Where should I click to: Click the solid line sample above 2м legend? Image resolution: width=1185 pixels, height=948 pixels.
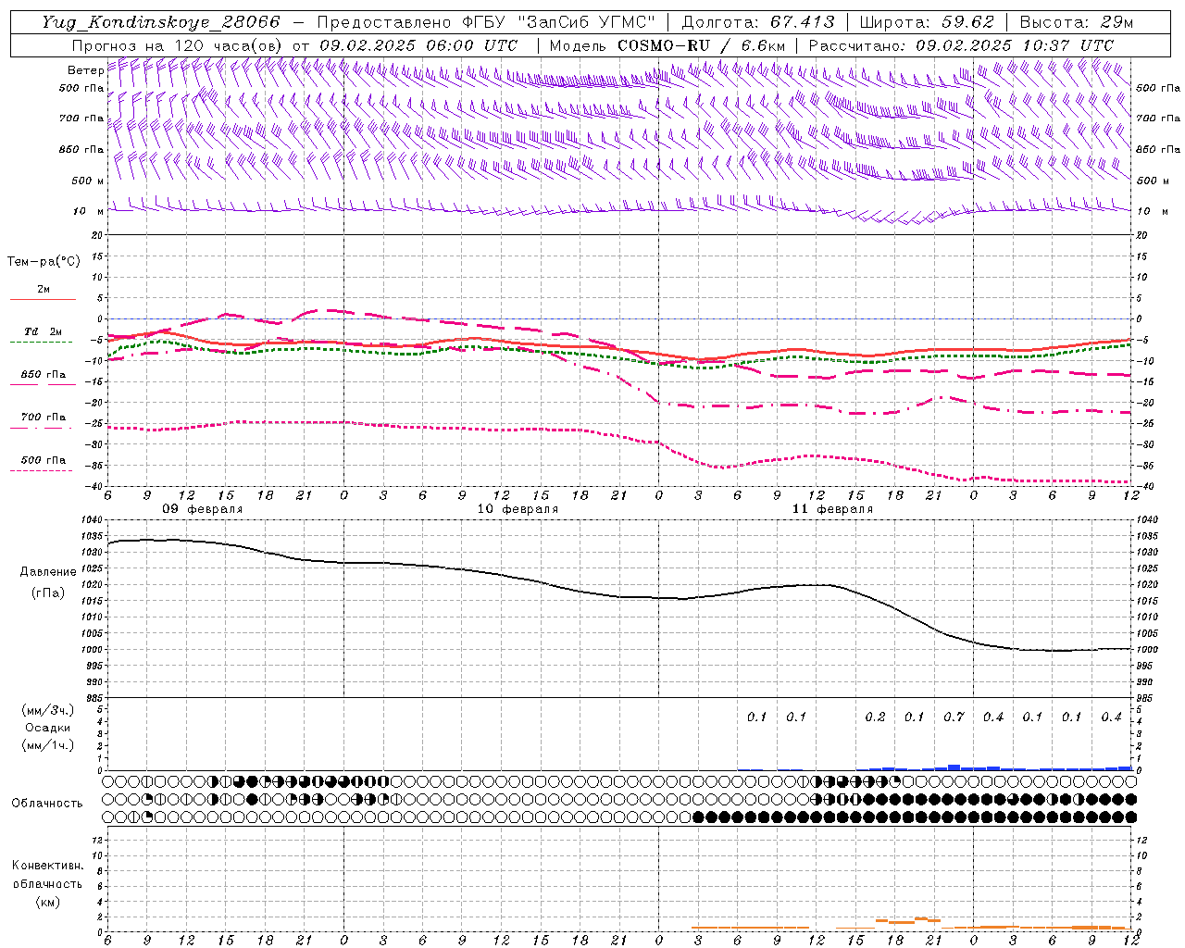click(x=43, y=299)
